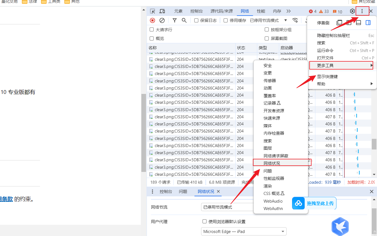Click the orange warning count 33

[x=324, y=11]
